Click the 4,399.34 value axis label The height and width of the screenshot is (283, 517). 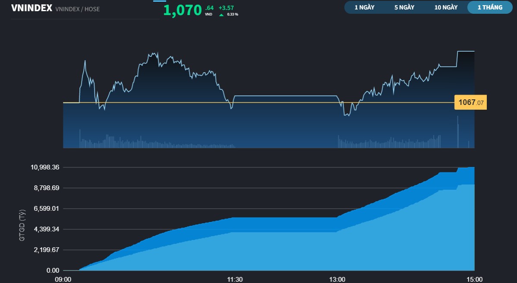[x=47, y=229]
